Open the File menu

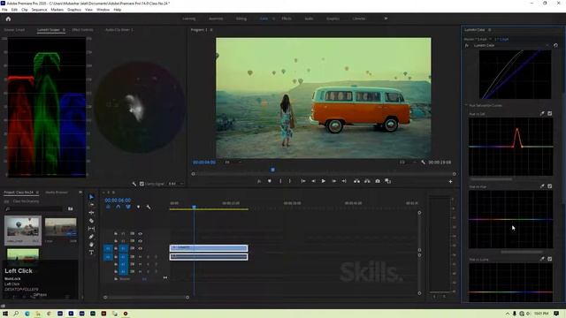(4, 10)
